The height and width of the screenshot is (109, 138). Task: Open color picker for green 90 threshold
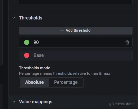coord(27,42)
